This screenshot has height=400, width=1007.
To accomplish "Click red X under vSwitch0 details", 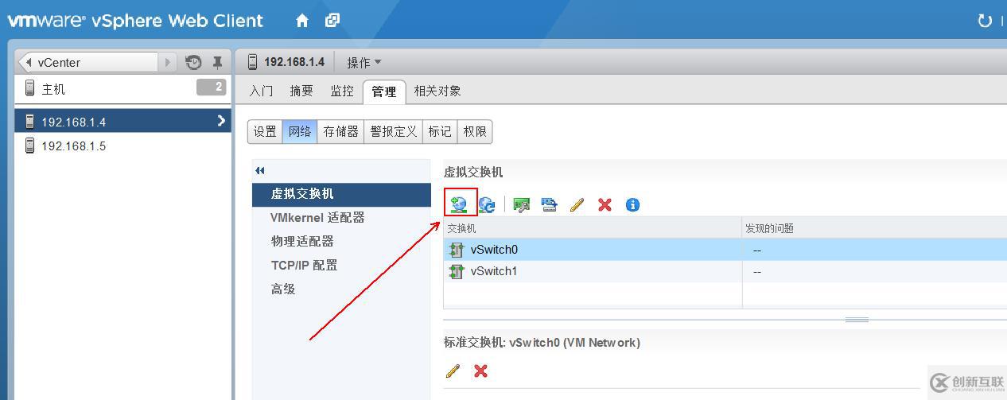I will point(480,371).
